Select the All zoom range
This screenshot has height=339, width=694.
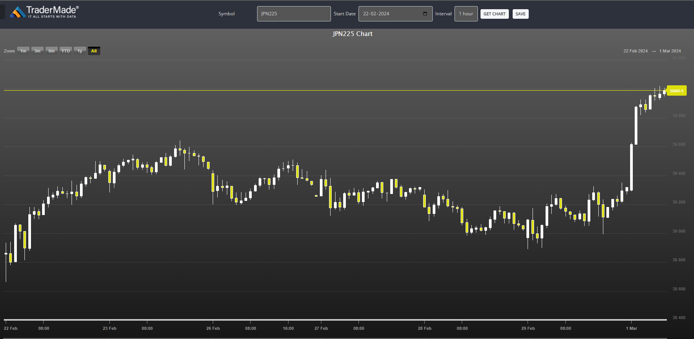[94, 51]
